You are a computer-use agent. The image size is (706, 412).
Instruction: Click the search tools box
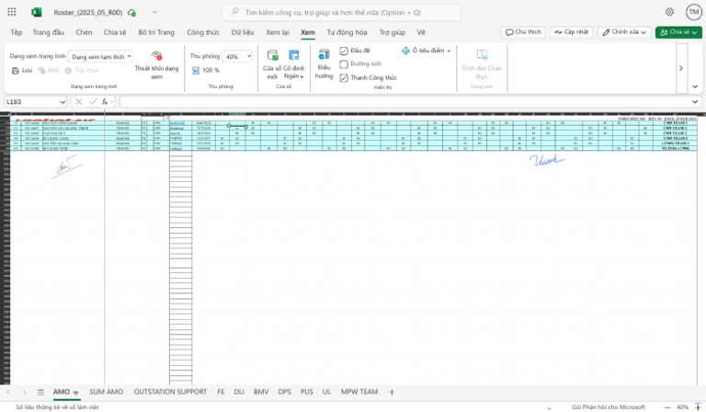pyautogui.click(x=341, y=13)
